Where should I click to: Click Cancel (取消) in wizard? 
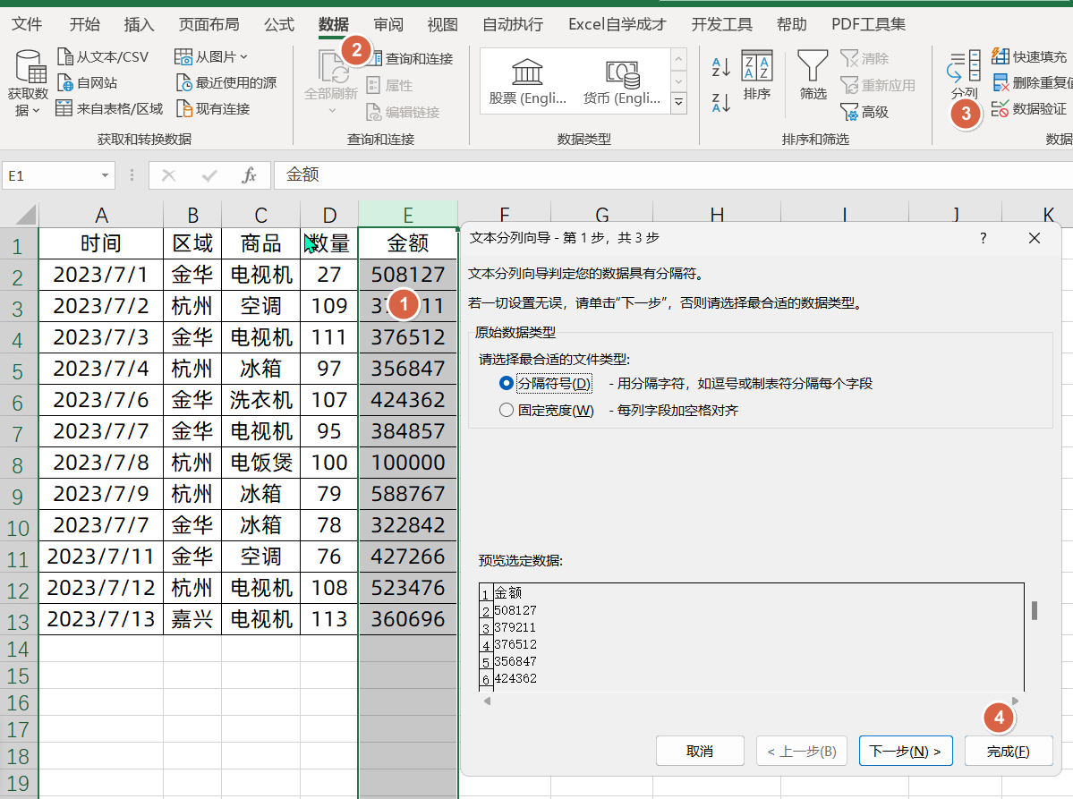click(x=700, y=751)
